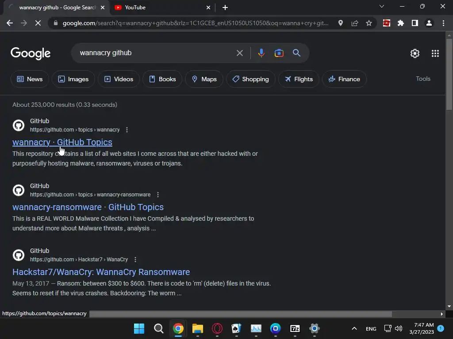Viewport: 453px width, 339px height.
Task: Open options for the wannacry topics result
Action: pos(127,130)
